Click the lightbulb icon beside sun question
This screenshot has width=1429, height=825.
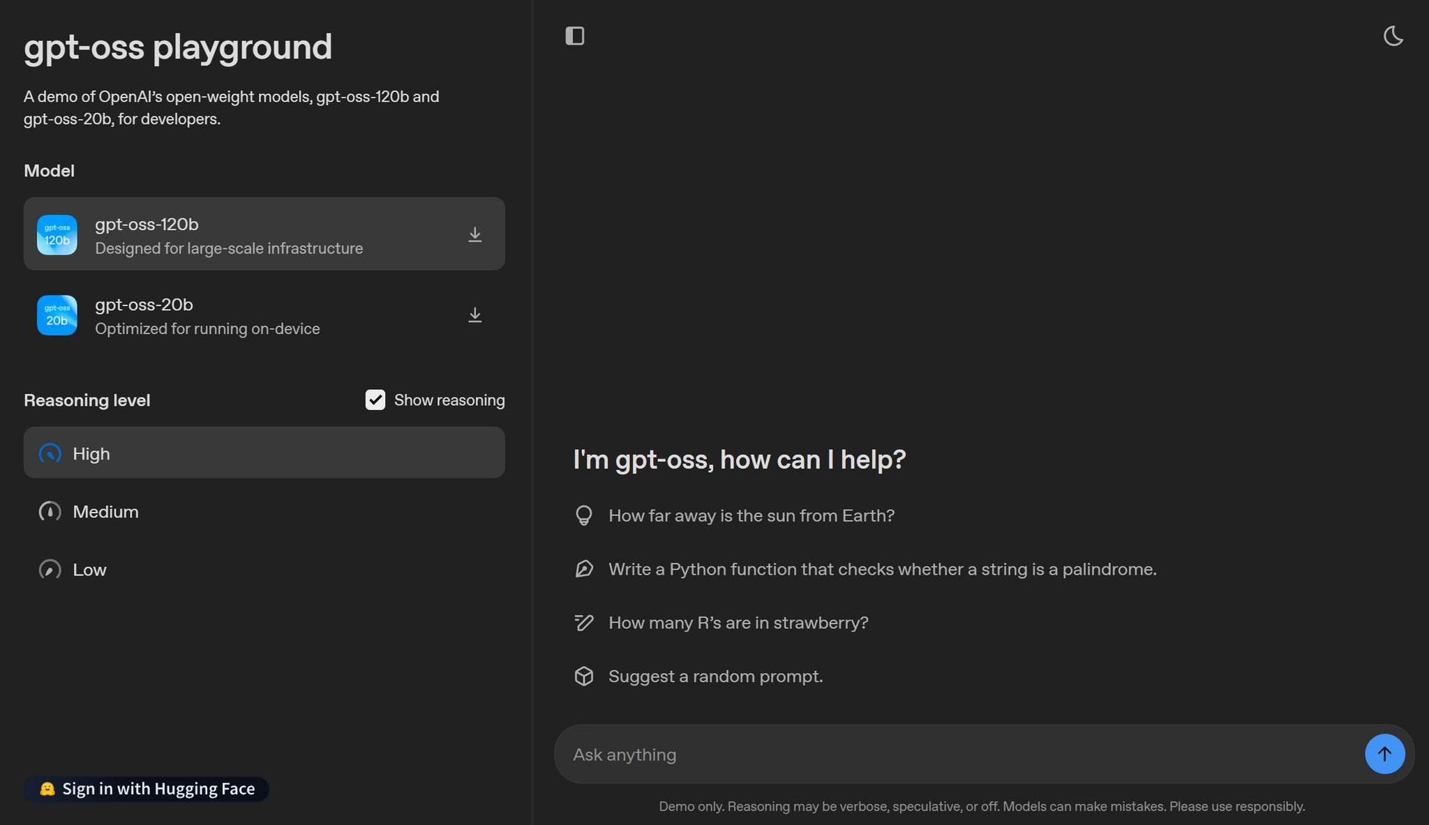click(584, 515)
